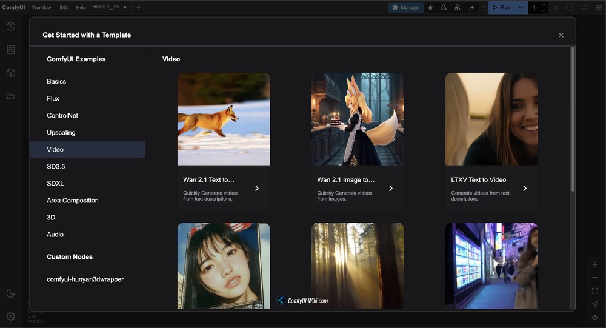606x328 pixels.
Task: Expand the LTXV Text to Video chevron
Action: coord(525,189)
